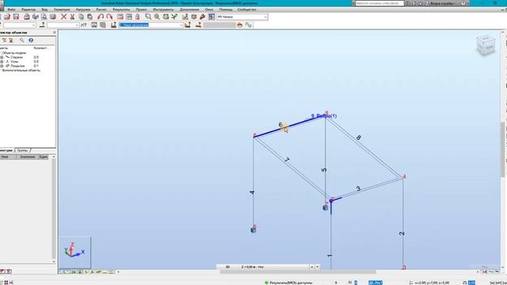507x285 pixels.
Task: Open the Инструменты menu
Action: click(163, 9)
